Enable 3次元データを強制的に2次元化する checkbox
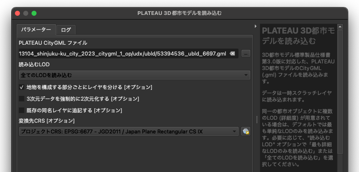359x172 pixels. pyautogui.click(x=22, y=99)
